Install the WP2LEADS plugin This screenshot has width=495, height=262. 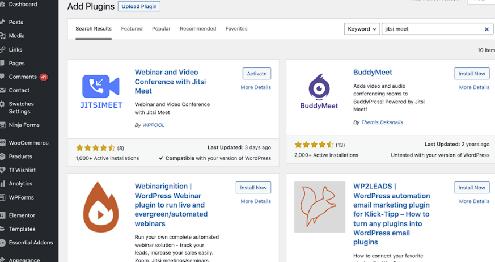click(472, 188)
